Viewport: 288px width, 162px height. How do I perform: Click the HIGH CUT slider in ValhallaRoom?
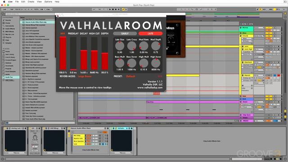[94, 53]
